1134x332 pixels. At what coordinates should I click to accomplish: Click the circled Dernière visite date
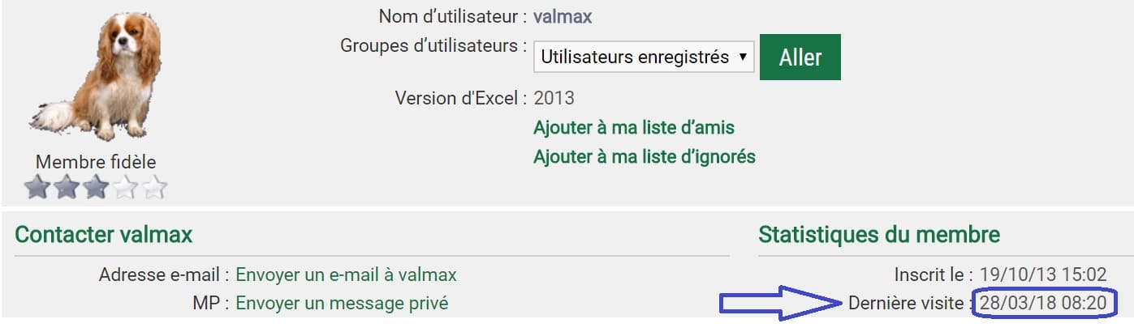click(1043, 304)
